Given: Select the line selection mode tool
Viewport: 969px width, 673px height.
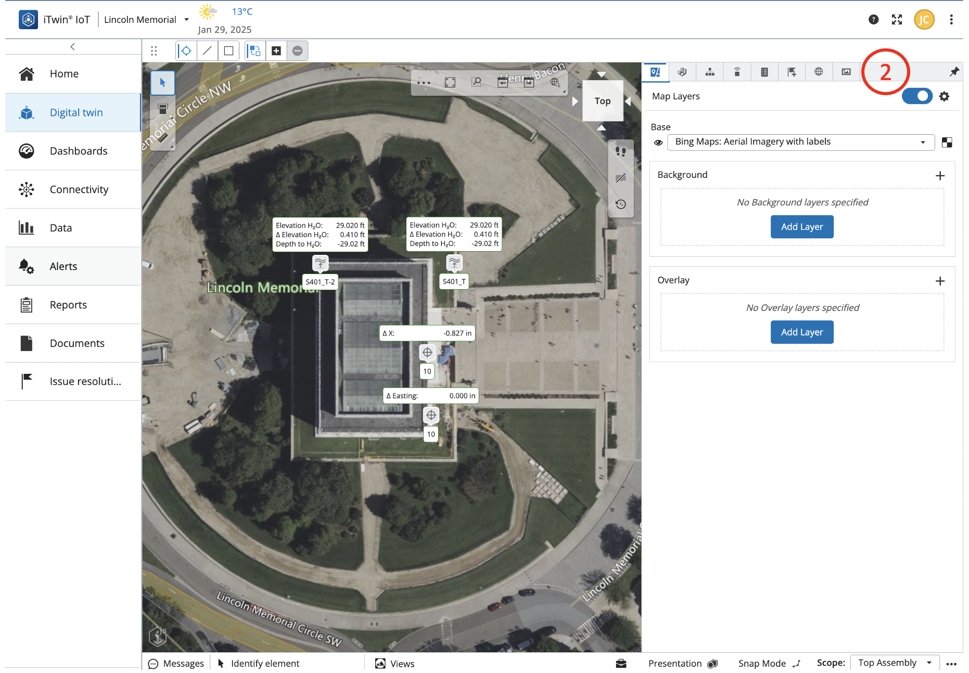Looking at the screenshot, I should coord(207,51).
